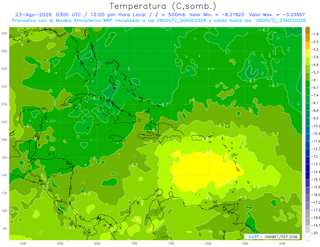
Task: Click the '28N' latitude axis label
Action: [x=5, y=51]
